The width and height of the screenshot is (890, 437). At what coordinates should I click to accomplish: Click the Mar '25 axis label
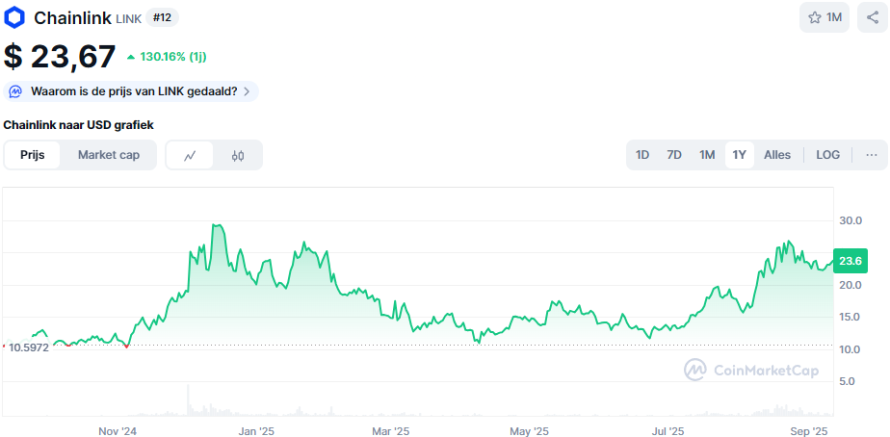(390, 431)
